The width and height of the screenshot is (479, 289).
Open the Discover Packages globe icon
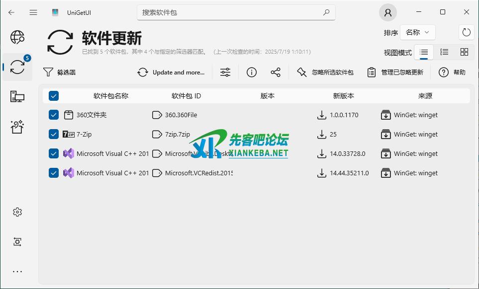tap(17, 37)
